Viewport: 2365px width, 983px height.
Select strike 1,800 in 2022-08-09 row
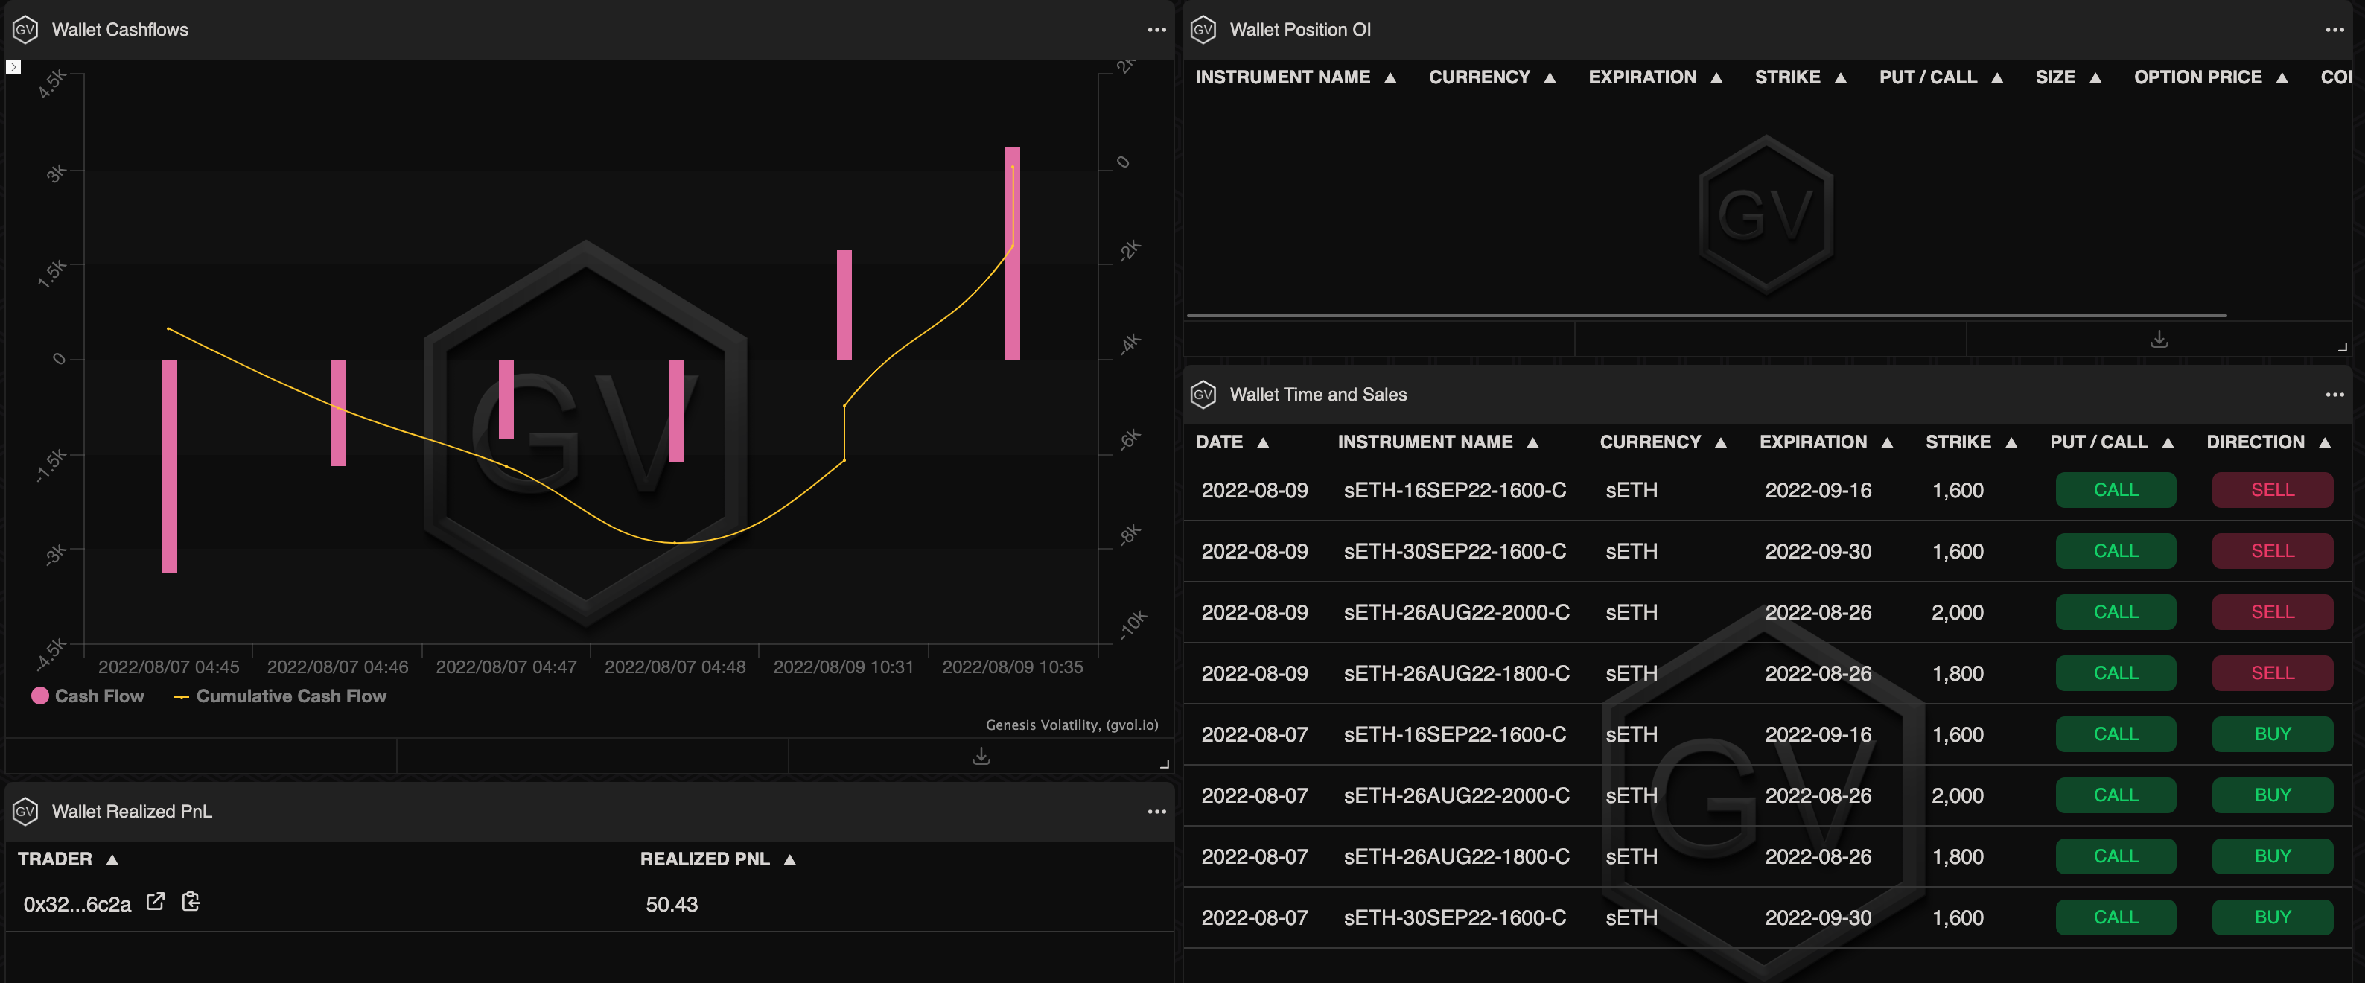tap(1958, 674)
